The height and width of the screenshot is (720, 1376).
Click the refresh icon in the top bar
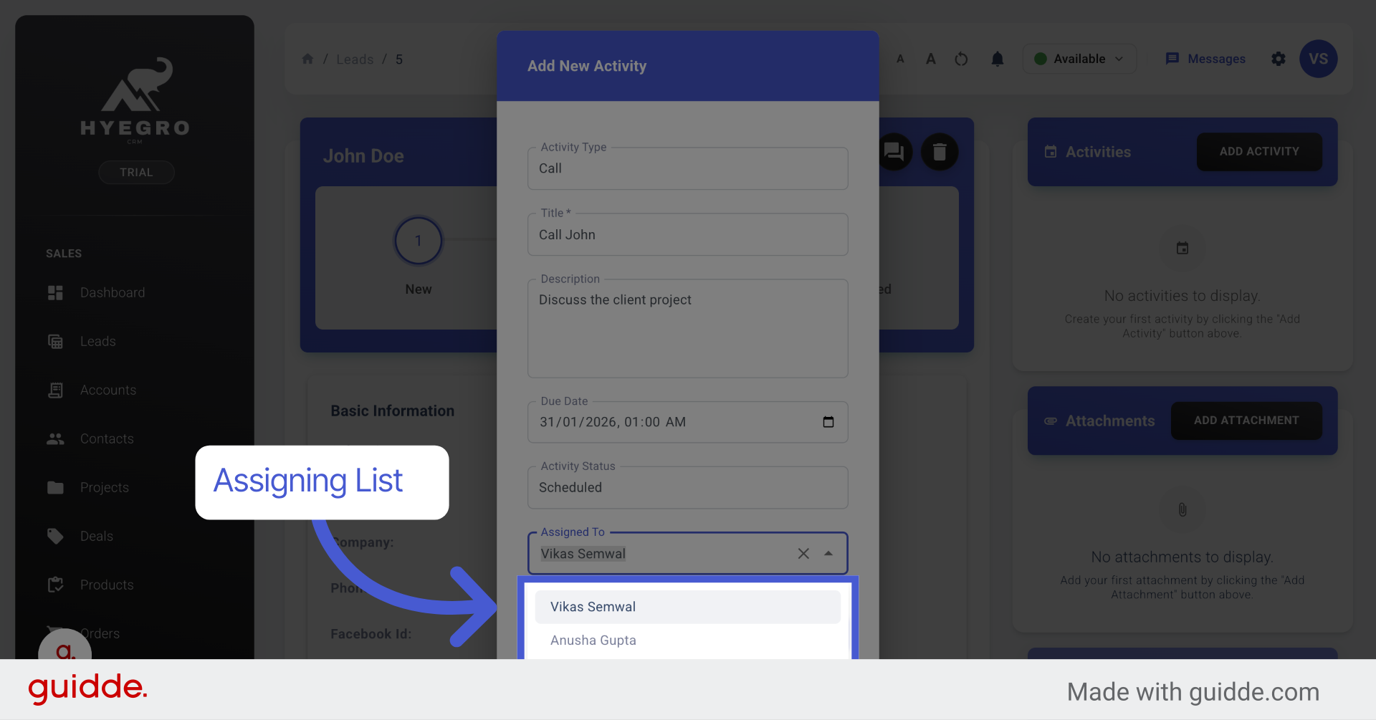pos(961,59)
